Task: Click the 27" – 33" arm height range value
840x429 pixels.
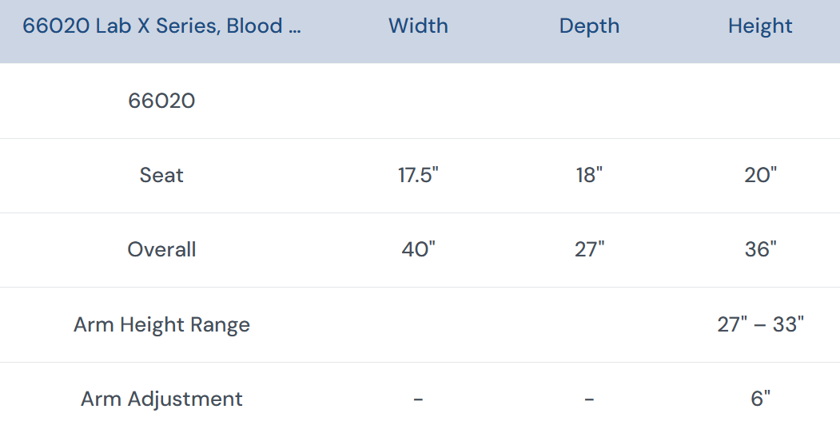Action: [760, 324]
